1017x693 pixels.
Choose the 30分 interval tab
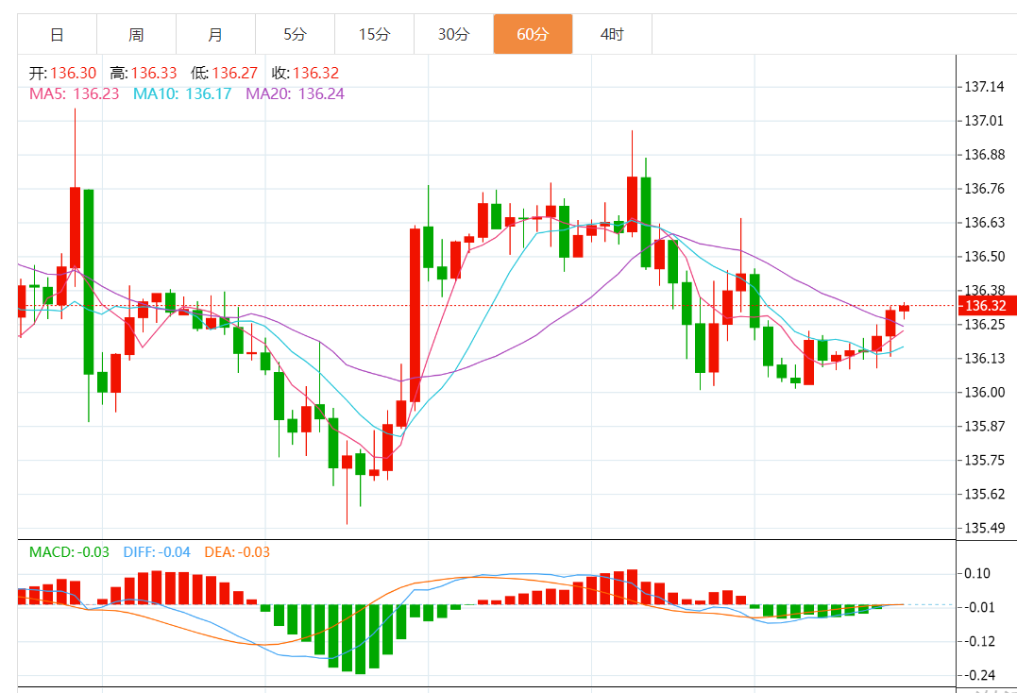(453, 35)
